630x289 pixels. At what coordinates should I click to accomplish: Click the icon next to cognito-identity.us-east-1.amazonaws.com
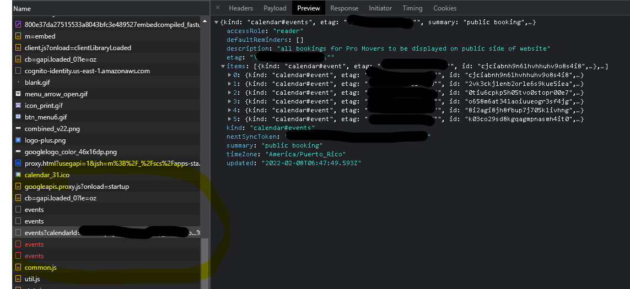point(18,71)
